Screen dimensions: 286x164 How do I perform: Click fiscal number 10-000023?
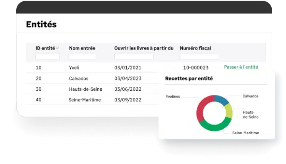coord(196,68)
